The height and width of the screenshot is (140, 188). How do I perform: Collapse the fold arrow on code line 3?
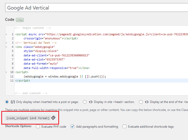6,43
